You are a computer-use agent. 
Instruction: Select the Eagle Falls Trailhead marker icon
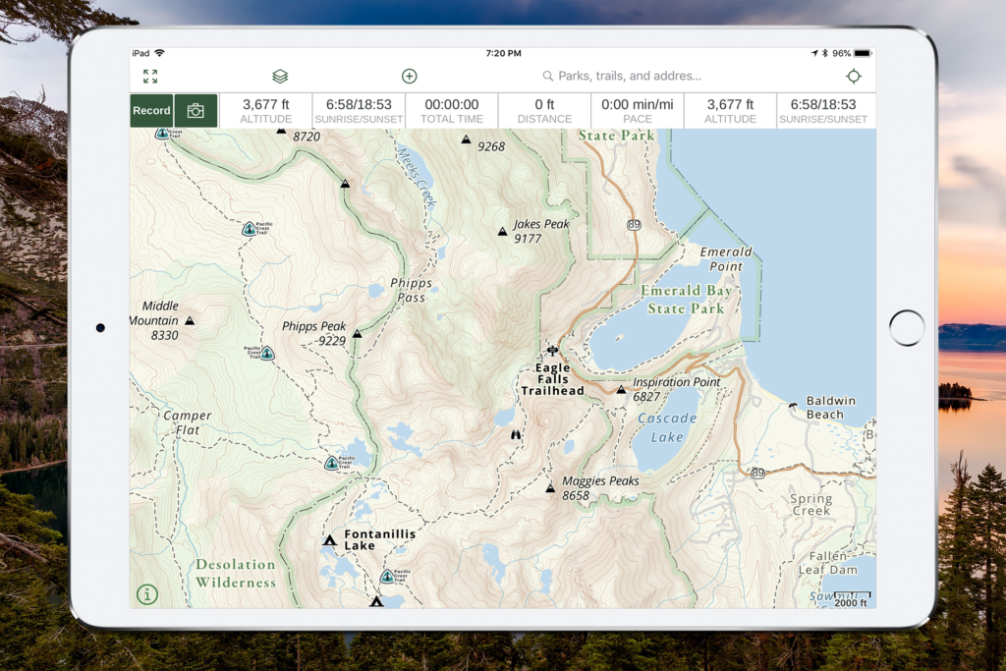coord(552,351)
